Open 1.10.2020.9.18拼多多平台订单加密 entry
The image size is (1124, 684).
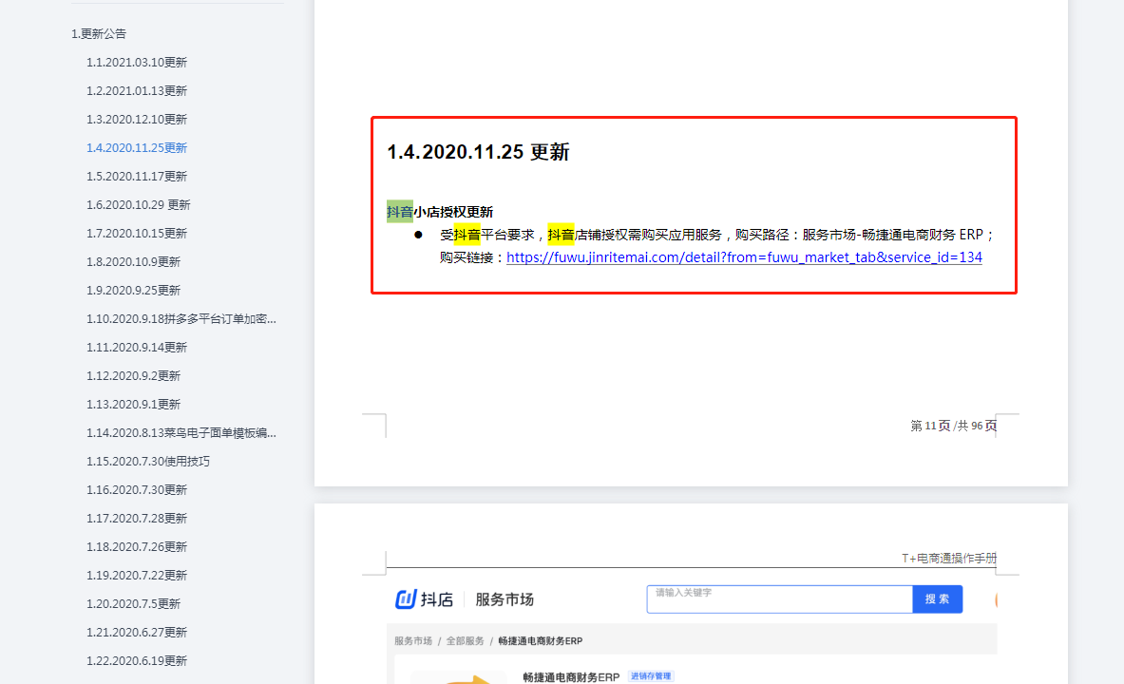click(x=181, y=319)
